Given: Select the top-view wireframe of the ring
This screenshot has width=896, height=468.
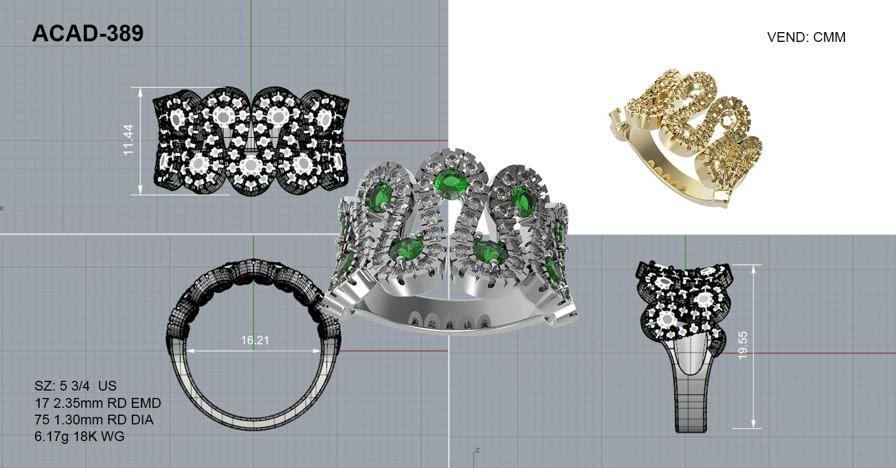Looking at the screenshot, I should point(251,141).
